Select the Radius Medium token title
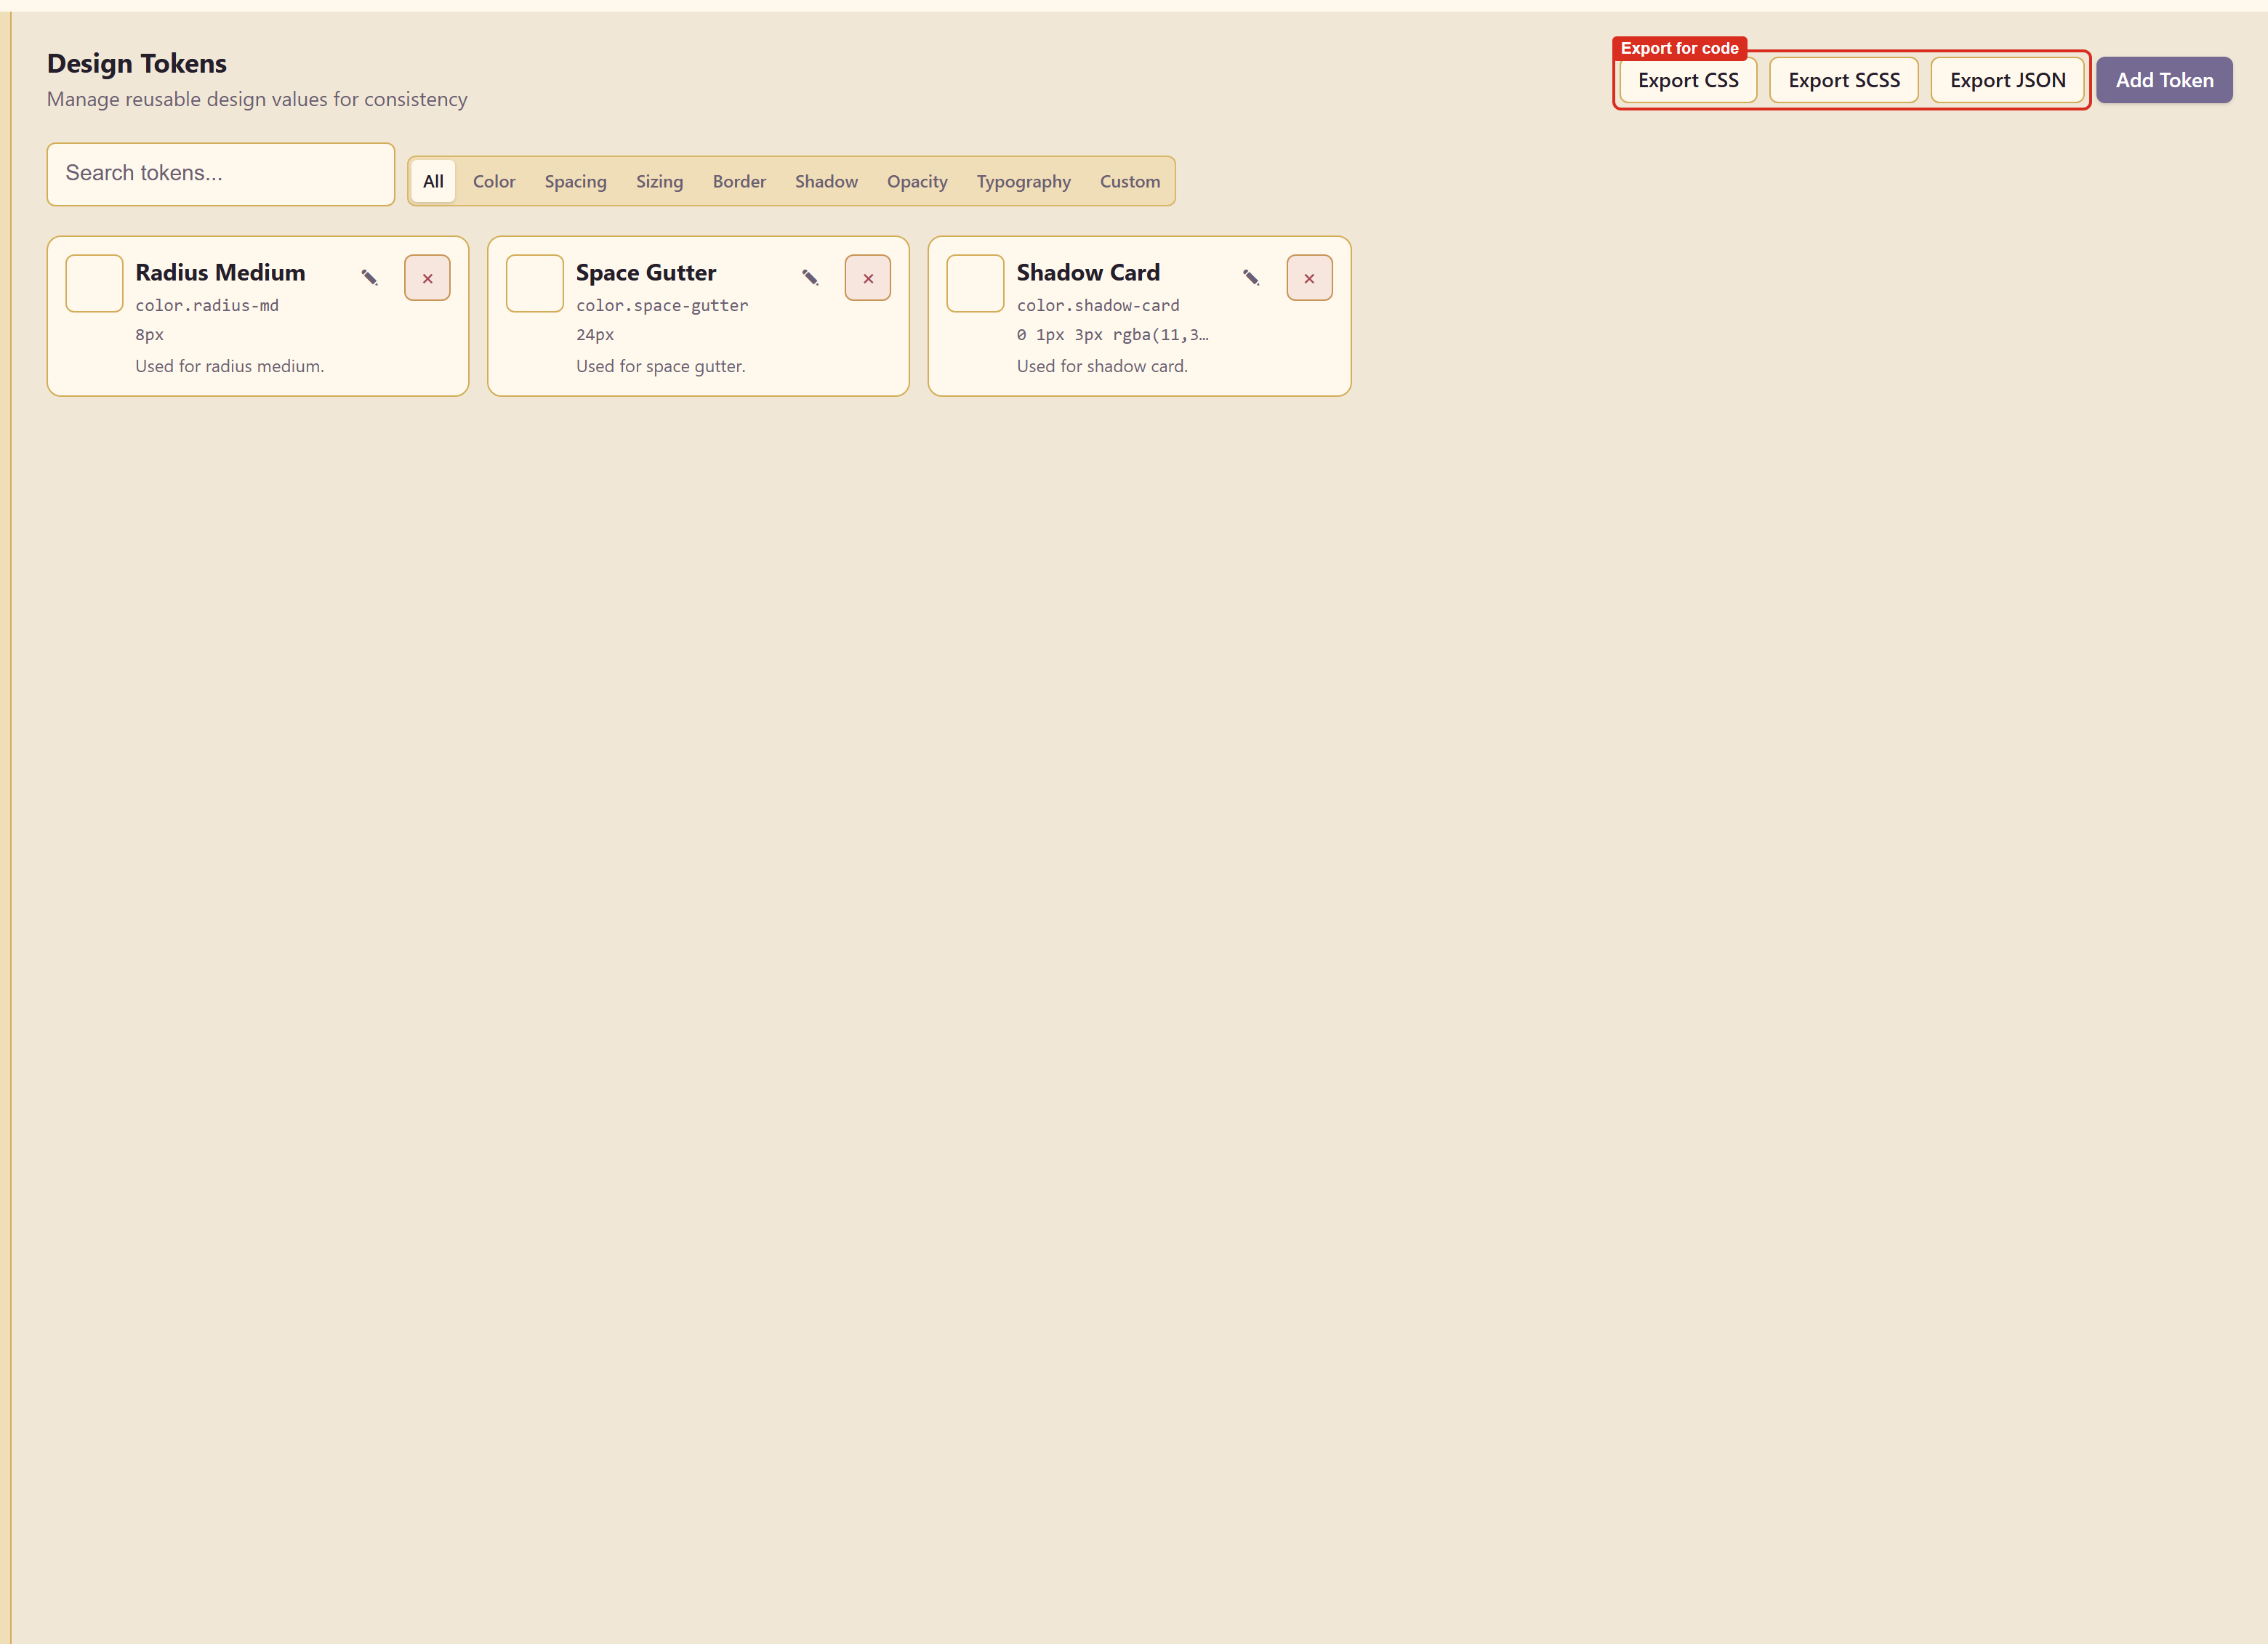The image size is (2268, 1644). 220,272
